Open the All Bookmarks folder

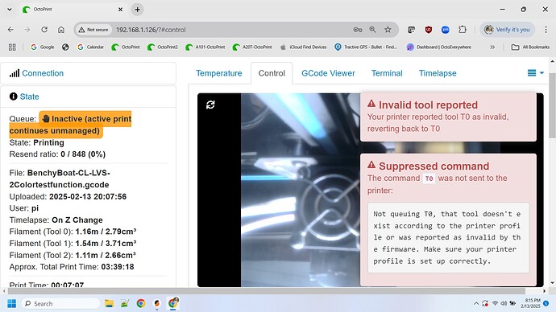[x=530, y=47]
